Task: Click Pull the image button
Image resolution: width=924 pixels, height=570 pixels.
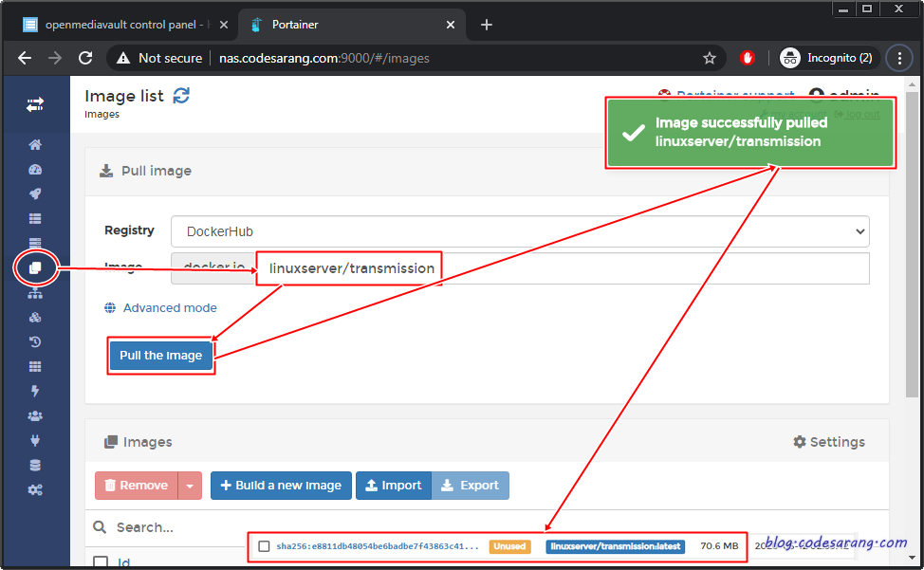Action: (161, 355)
